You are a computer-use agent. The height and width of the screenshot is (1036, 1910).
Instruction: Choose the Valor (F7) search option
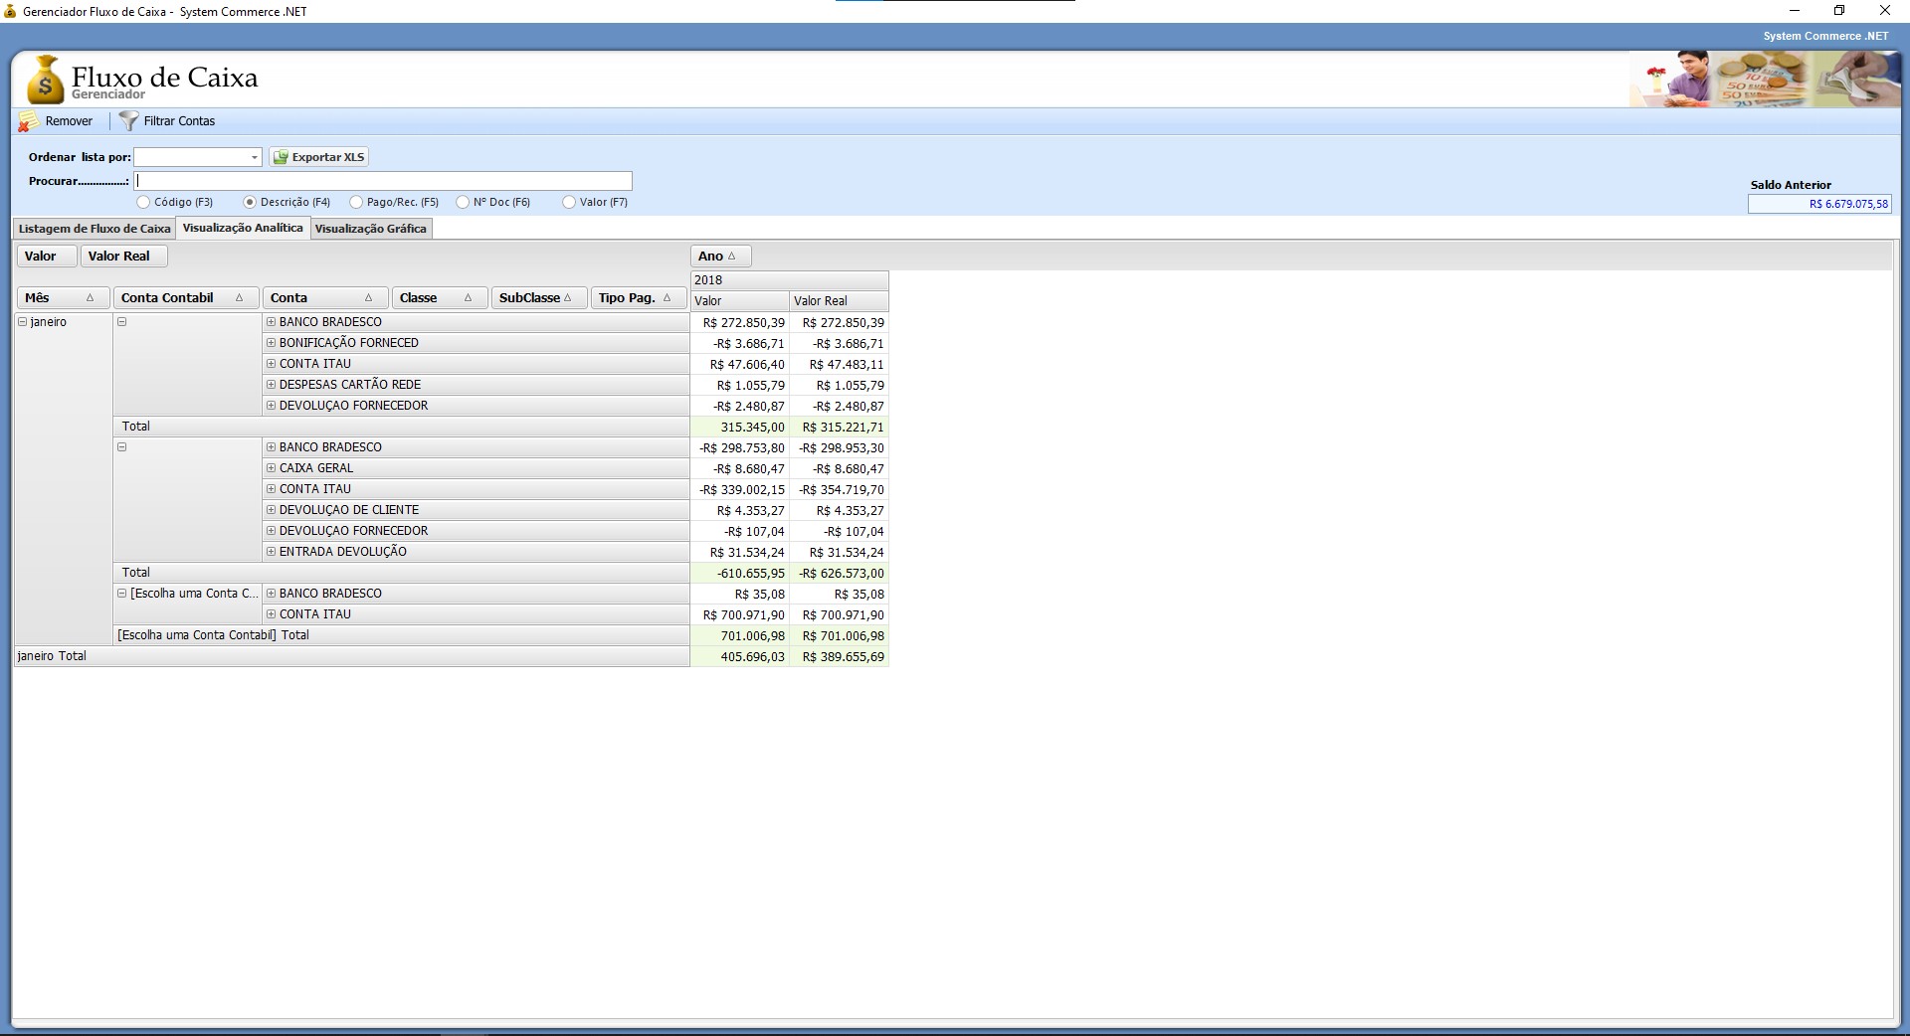569,202
